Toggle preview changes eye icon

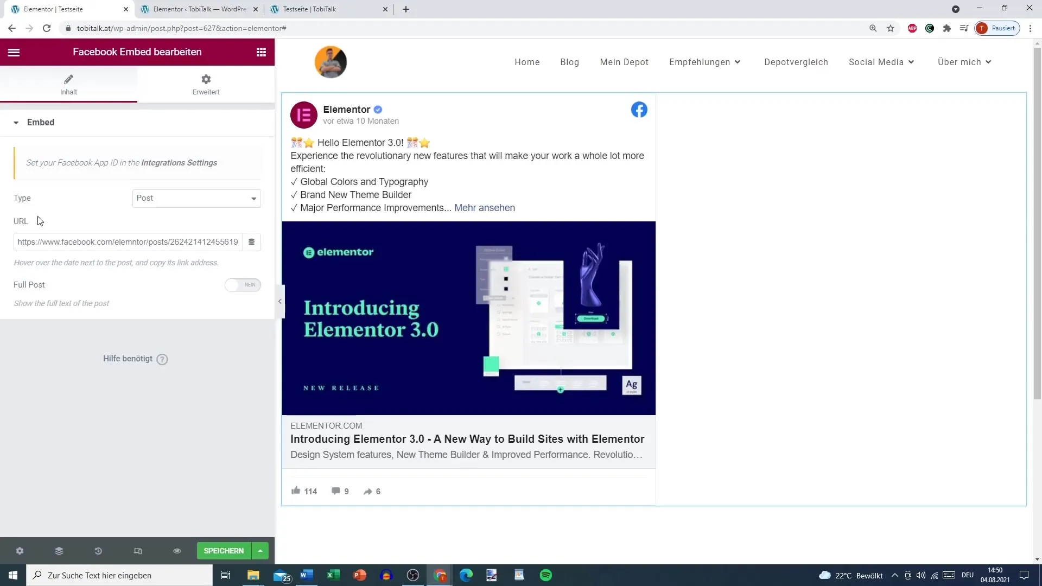pos(177,551)
